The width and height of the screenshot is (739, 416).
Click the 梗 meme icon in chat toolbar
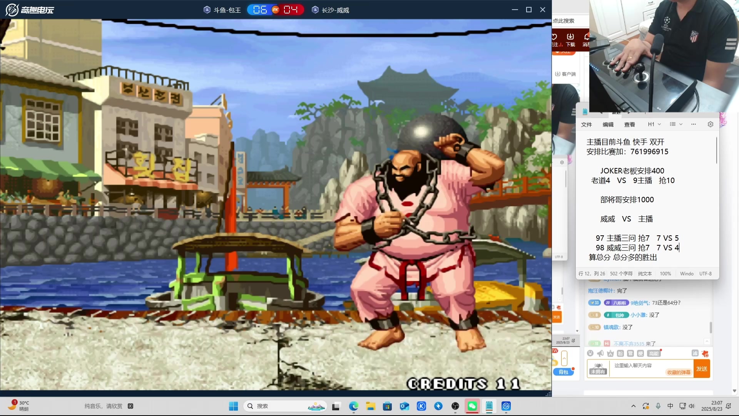[x=640, y=353]
